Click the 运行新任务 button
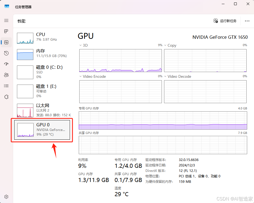The width and height of the screenshot is (254, 203). [x=225, y=21]
